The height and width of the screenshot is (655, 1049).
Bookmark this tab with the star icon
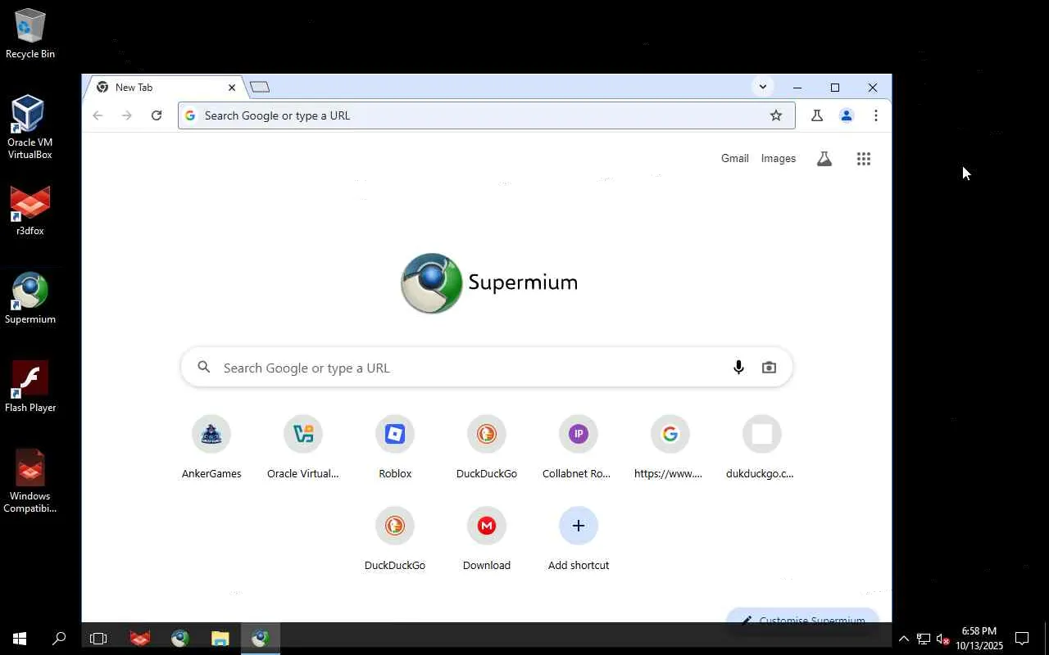click(x=776, y=115)
